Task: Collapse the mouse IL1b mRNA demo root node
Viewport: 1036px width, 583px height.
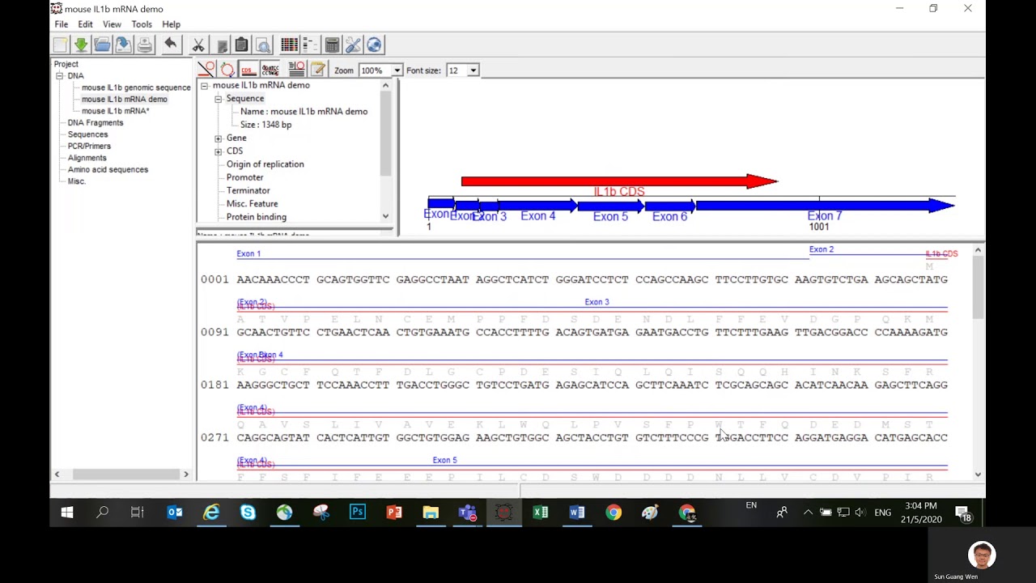Action: click(204, 85)
